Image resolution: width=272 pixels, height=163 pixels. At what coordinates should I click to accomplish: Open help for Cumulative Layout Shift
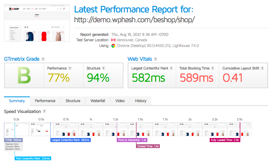point(262,68)
